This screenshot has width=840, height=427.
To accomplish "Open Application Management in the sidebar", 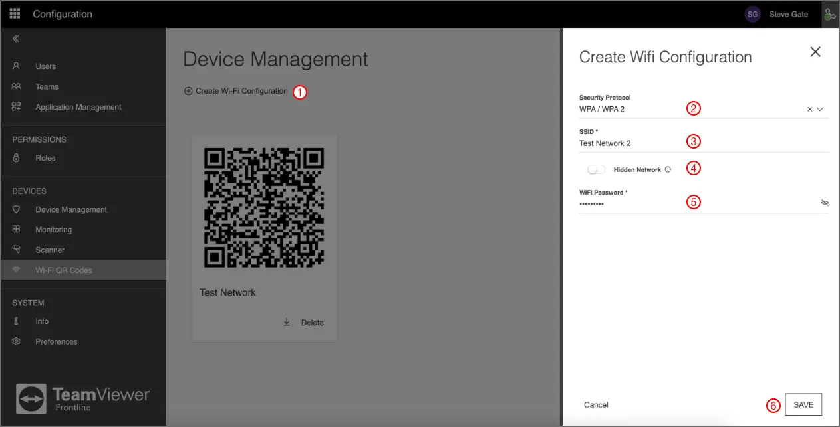I will (x=78, y=107).
